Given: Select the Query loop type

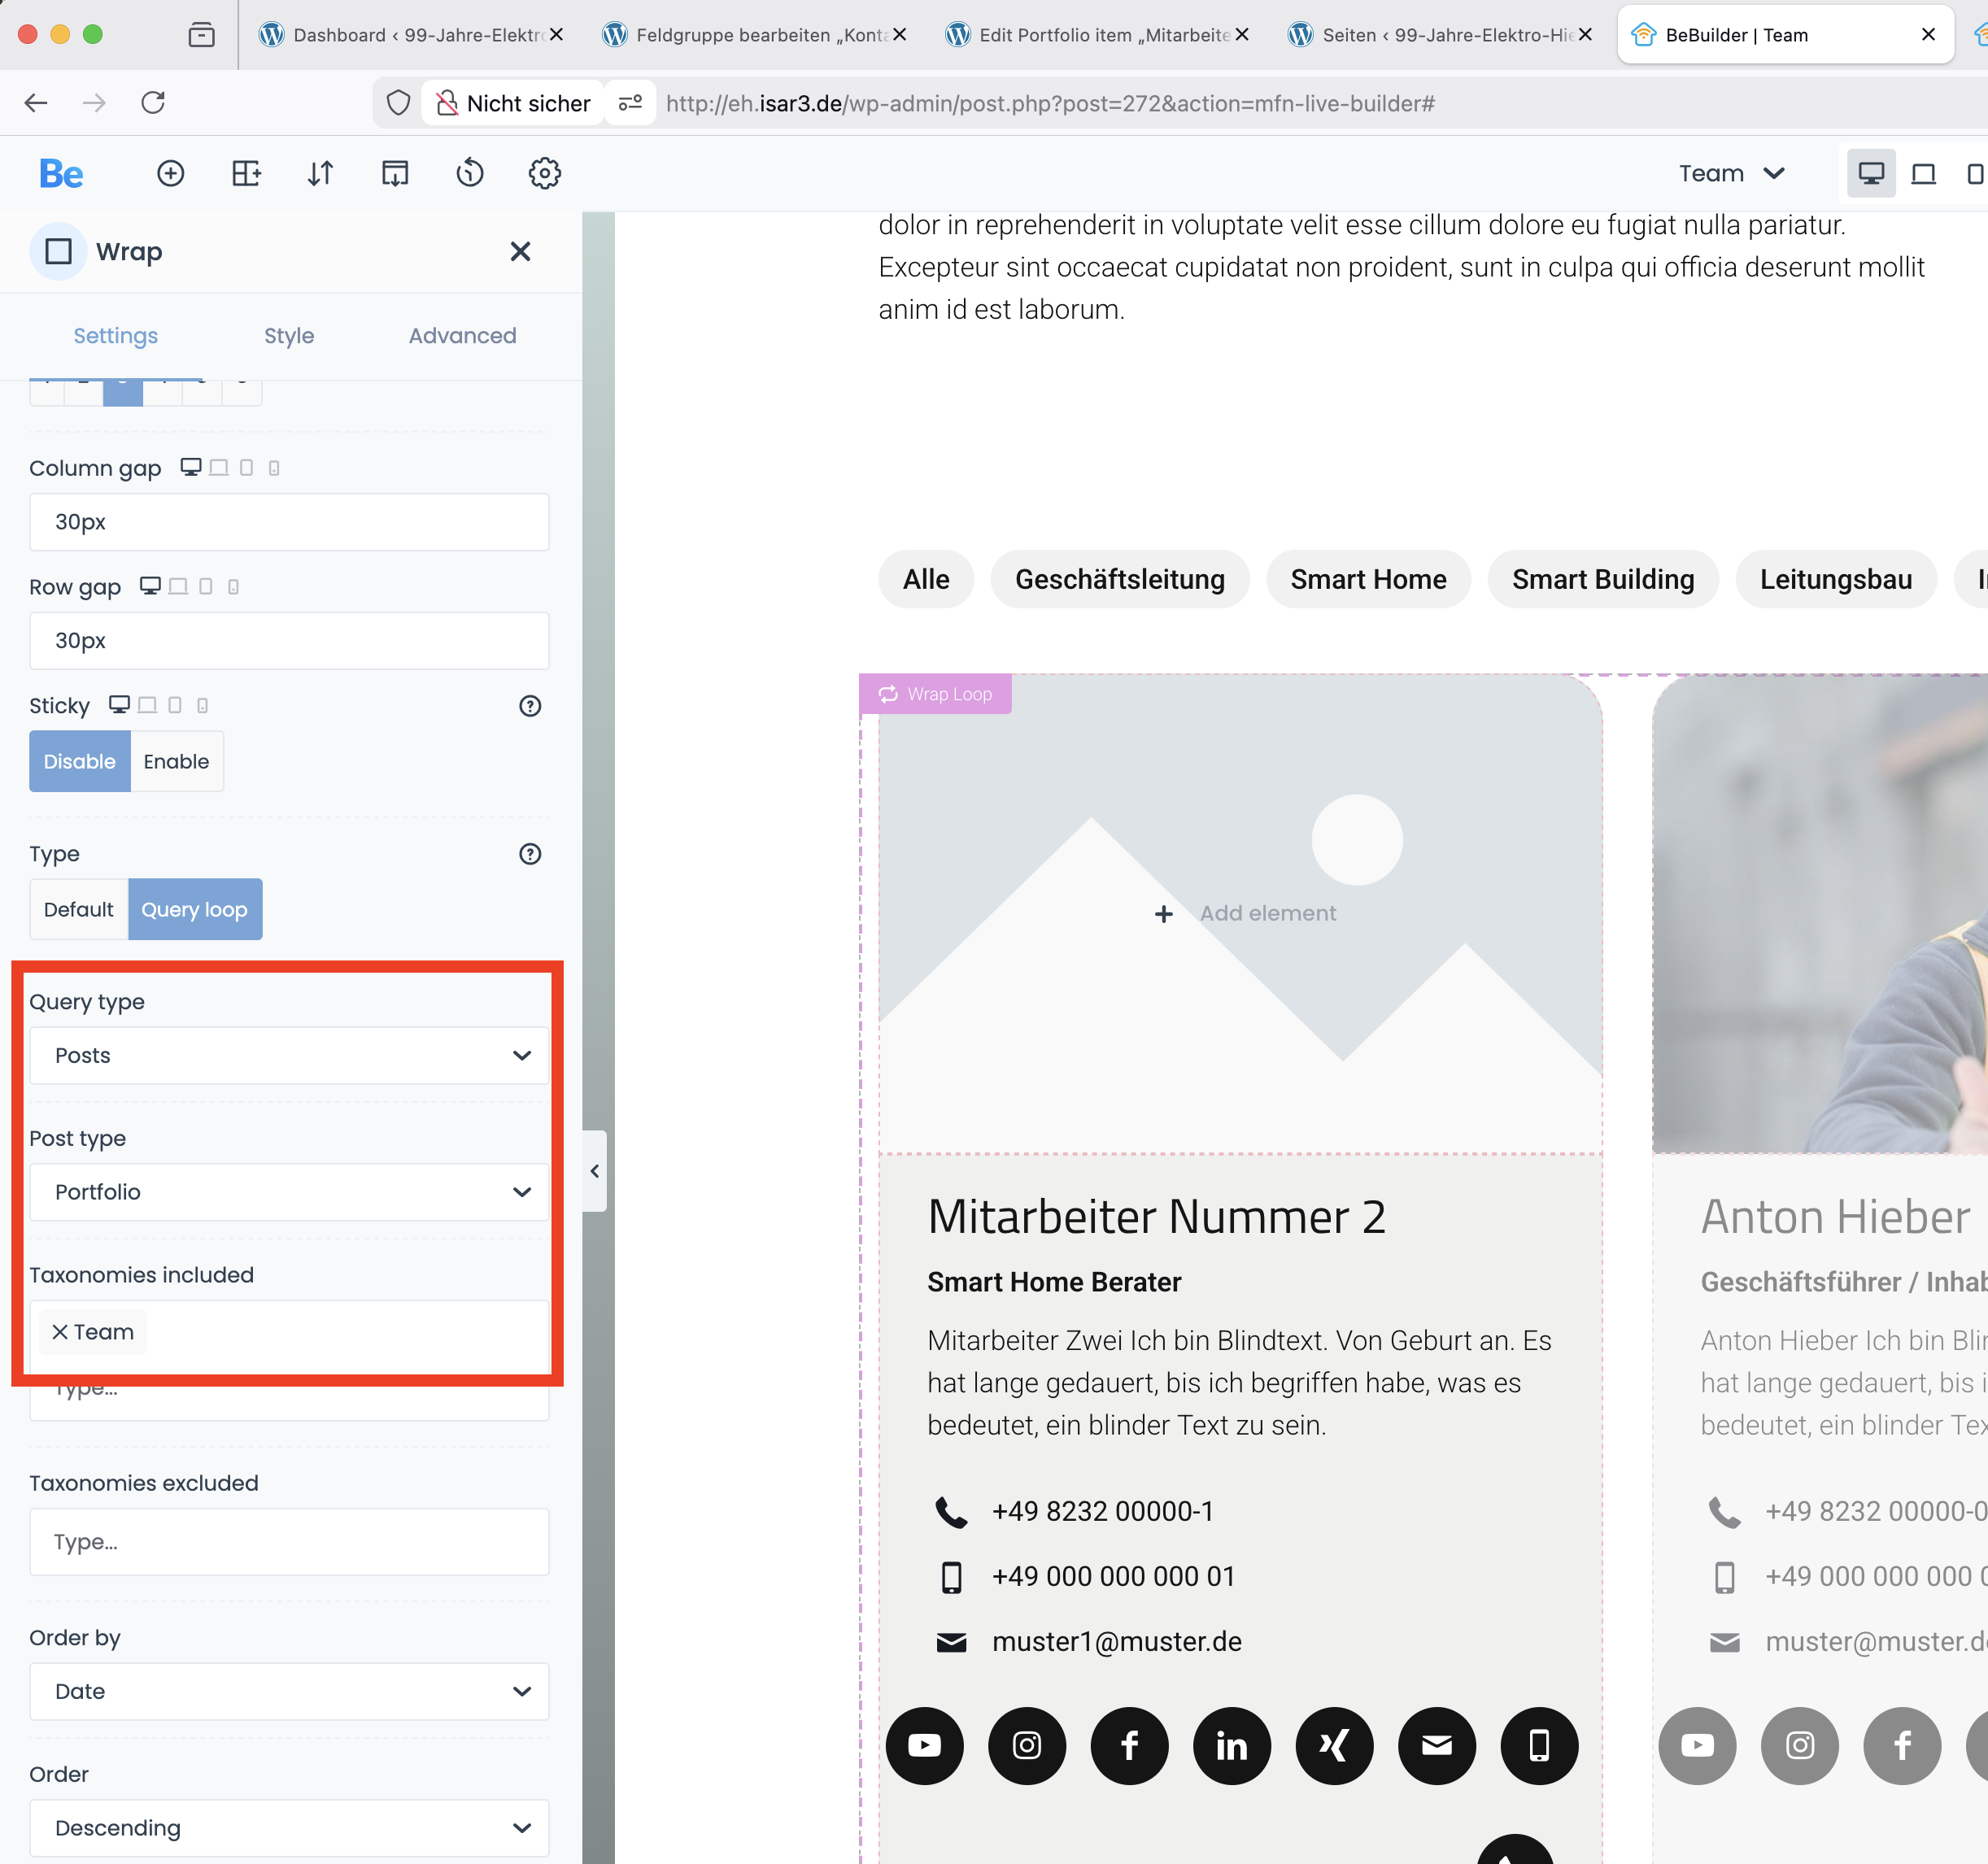Looking at the screenshot, I should point(195,909).
